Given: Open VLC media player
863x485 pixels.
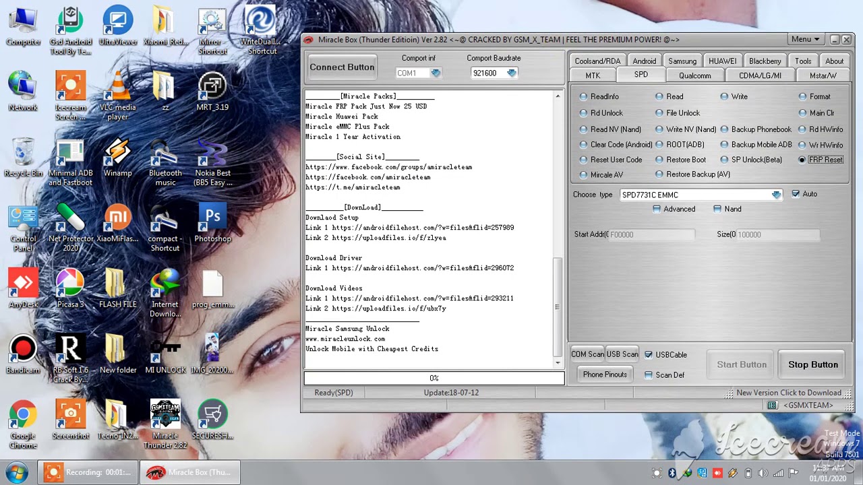Looking at the screenshot, I should (x=117, y=96).
